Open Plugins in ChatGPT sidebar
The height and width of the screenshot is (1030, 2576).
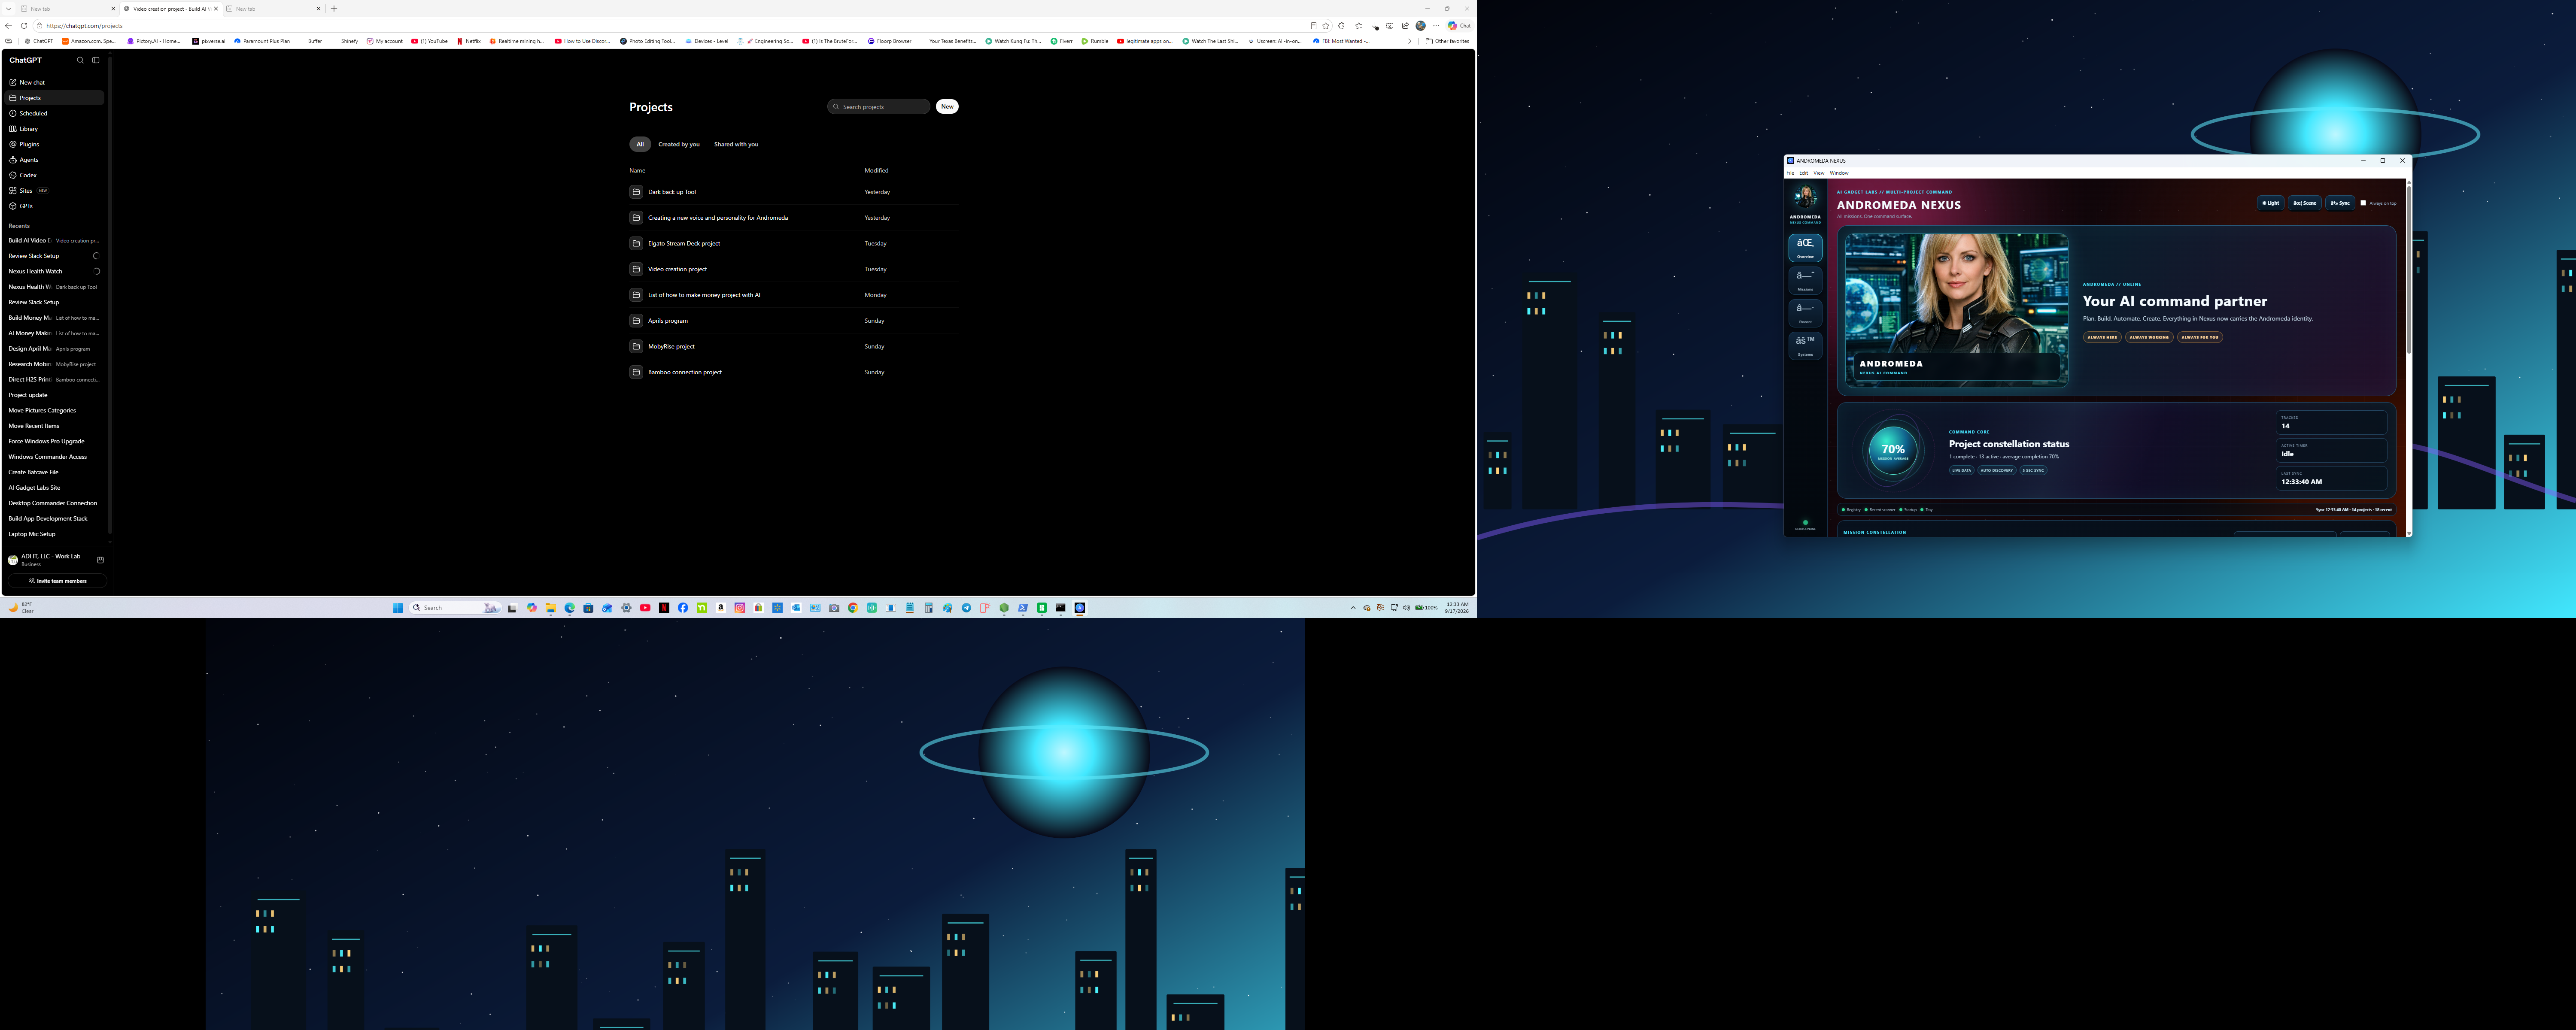click(54, 144)
